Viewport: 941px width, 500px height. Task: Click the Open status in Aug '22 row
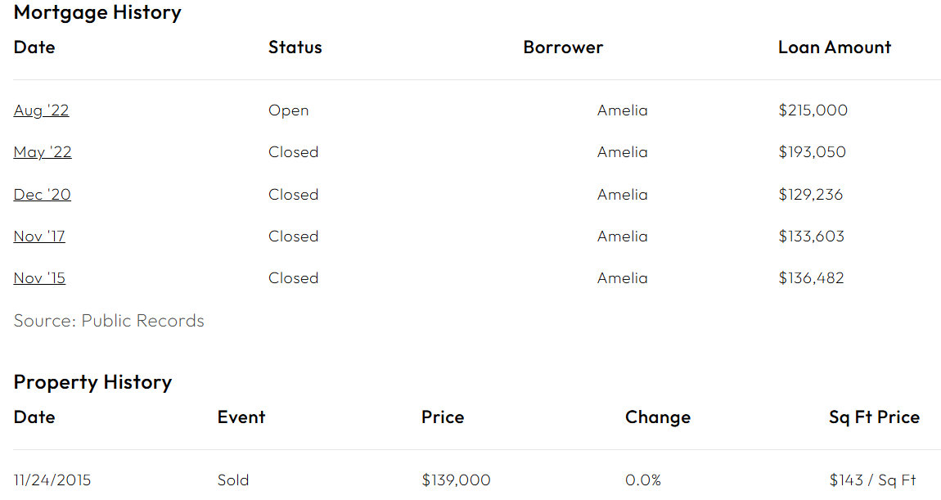[x=288, y=111]
